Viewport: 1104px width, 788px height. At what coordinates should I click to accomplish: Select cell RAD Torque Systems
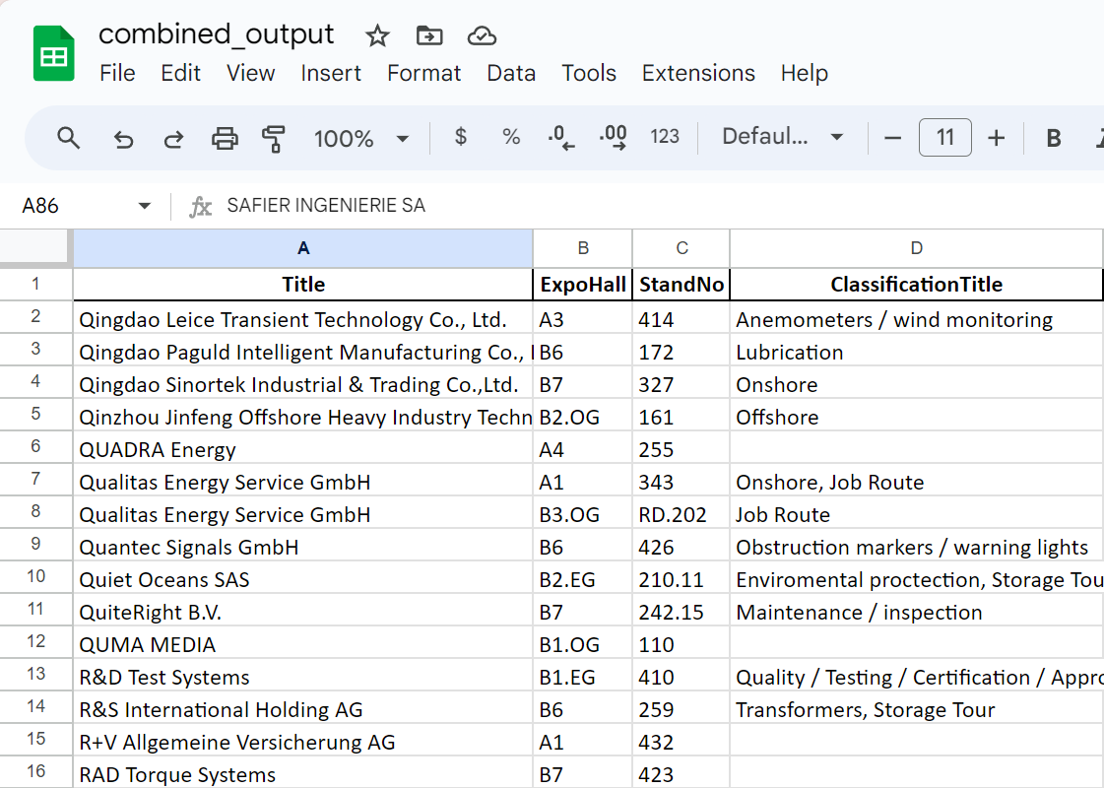tap(302, 773)
